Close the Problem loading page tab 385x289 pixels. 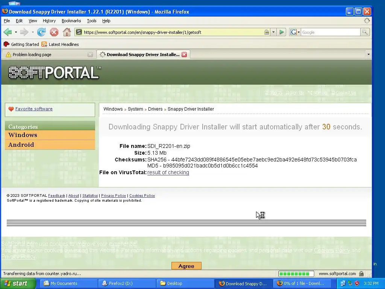90,55
